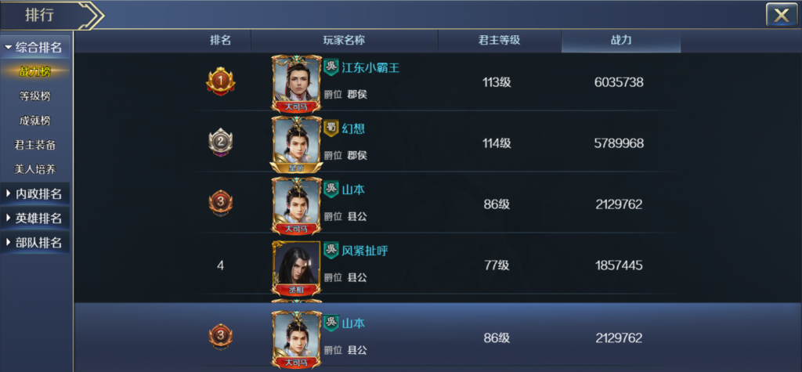
Task: Close the 排行 ranking window
Action: click(782, 15)
